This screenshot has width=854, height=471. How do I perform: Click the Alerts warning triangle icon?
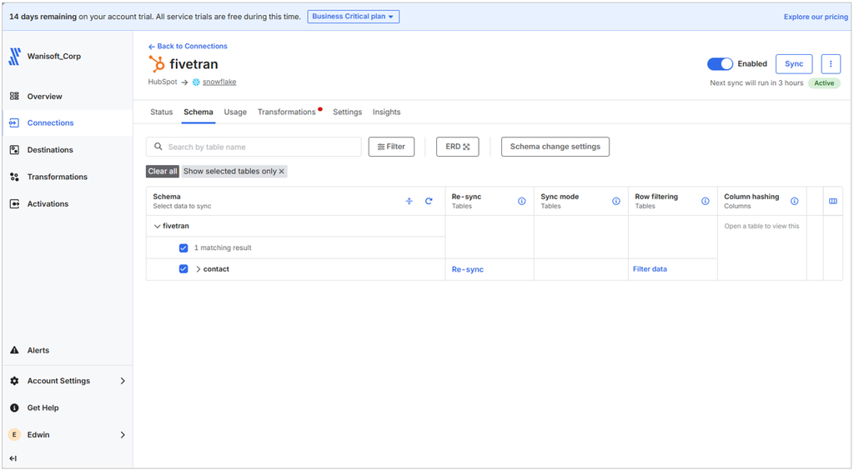pos(14,350)
